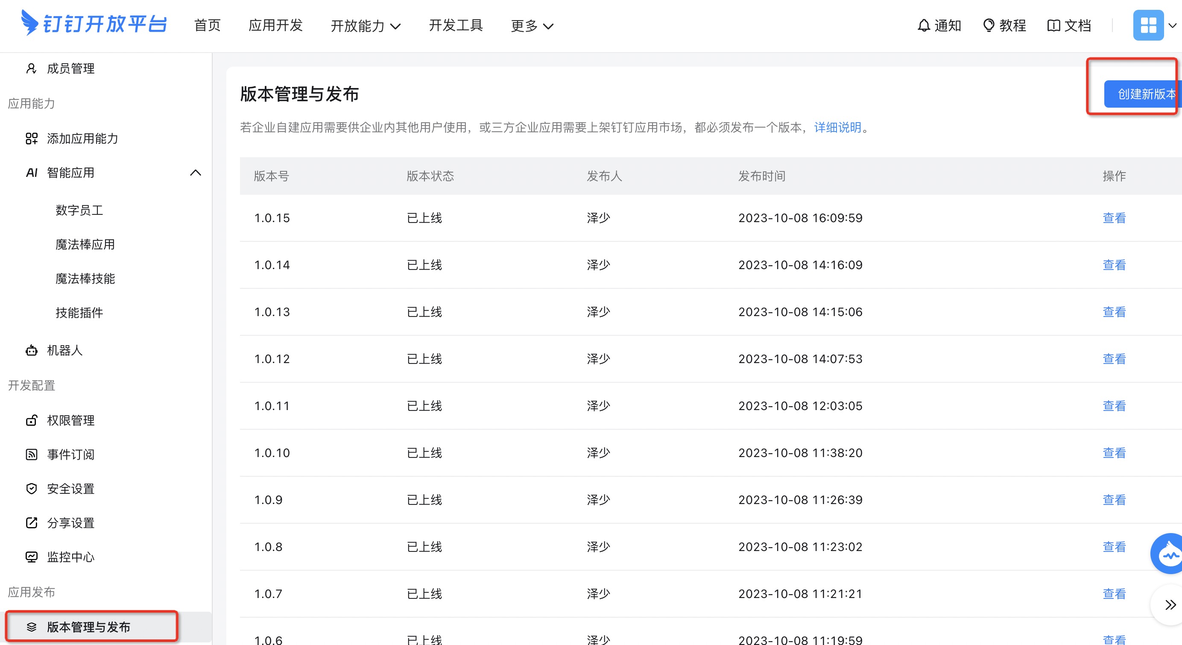Select 权限管理 in the sidebar

click(70, 420)
